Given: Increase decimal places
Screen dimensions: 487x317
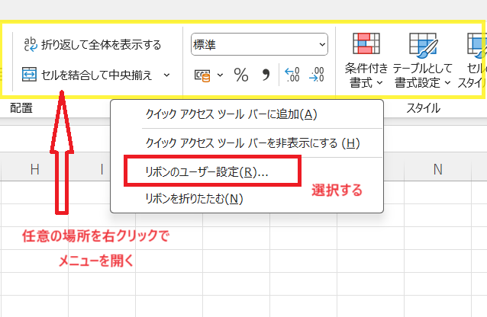Looking at the screenshot, I should (x=292, y=75).
